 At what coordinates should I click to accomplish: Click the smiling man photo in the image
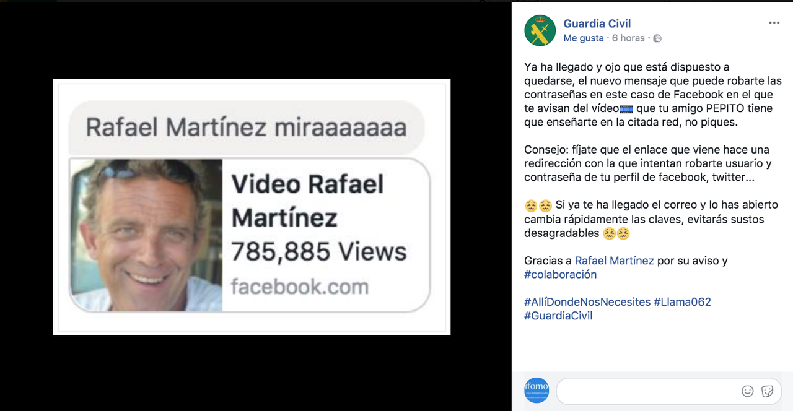click(146, 235)
